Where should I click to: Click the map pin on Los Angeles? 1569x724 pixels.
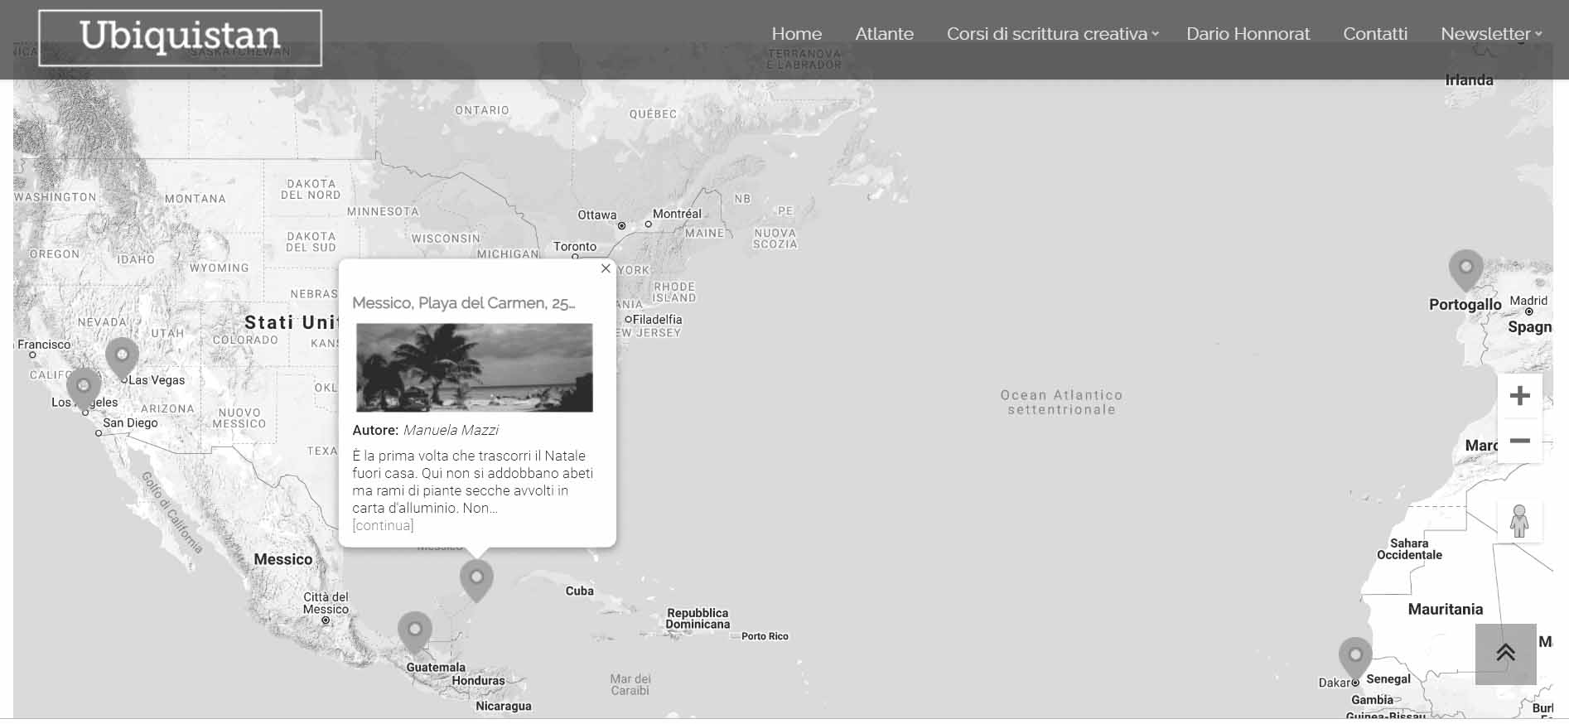click(84, 387)
